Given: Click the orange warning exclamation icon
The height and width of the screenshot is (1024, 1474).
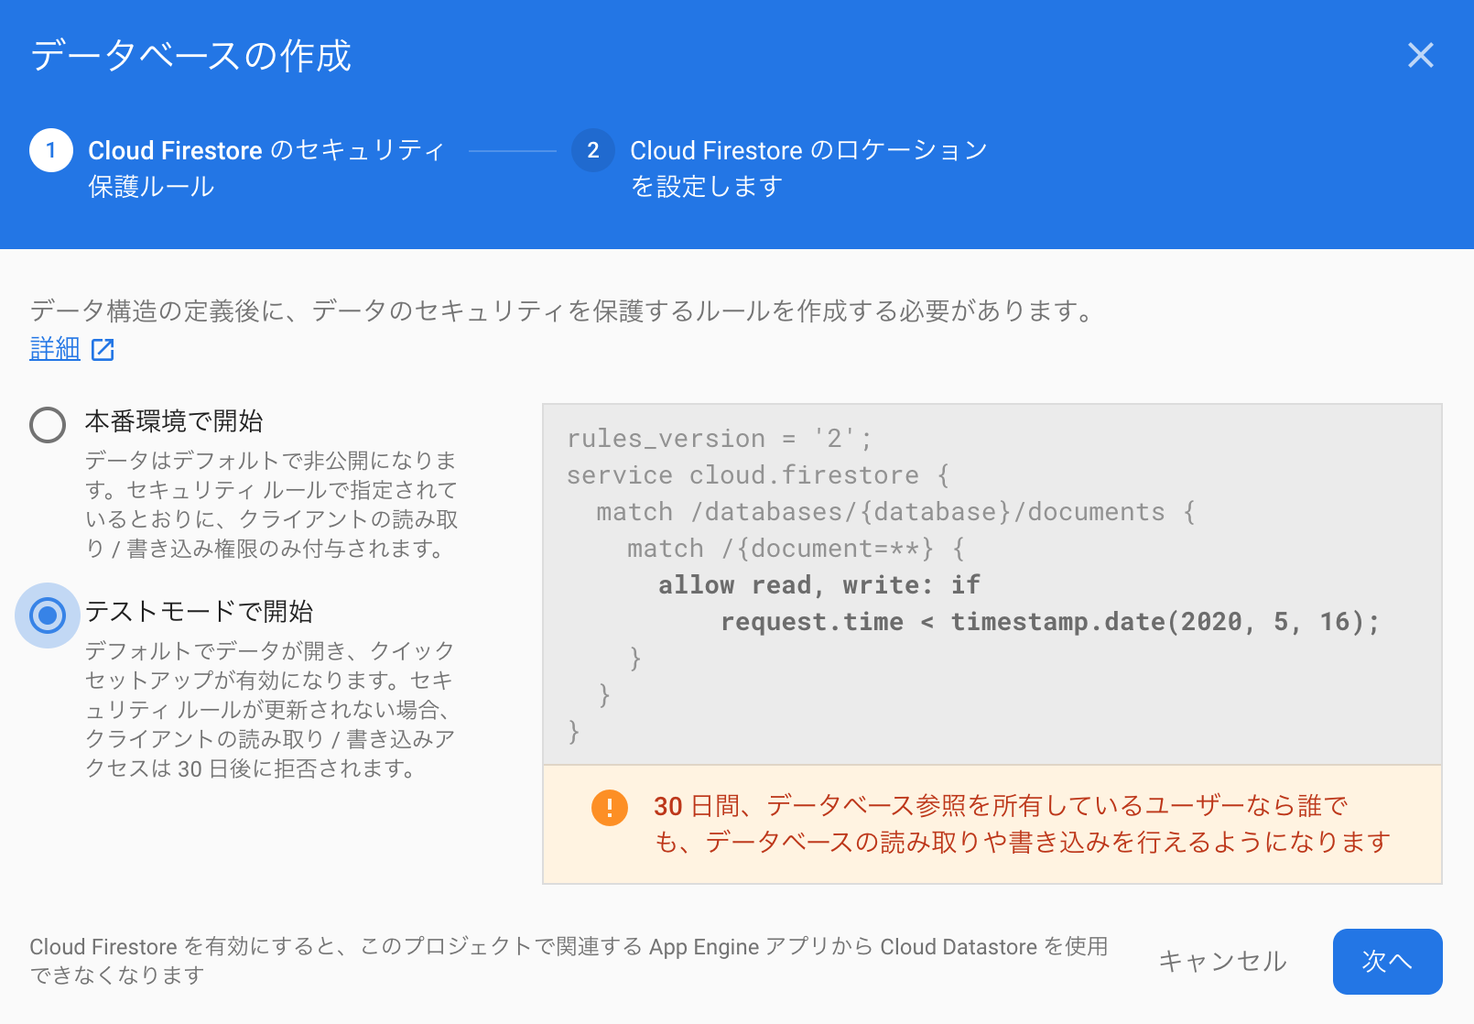Looking at the screenshot, I should (x=610, y=808).
